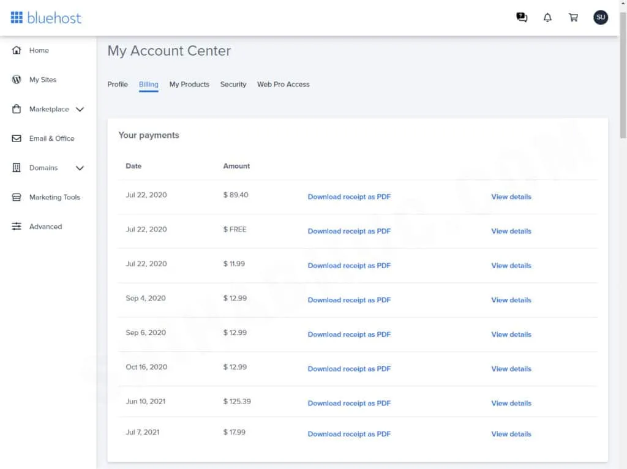Click the Jun 10, 2021 date cell
The height and width of the screenshot is (469, 627).
[x=146, y=402]
